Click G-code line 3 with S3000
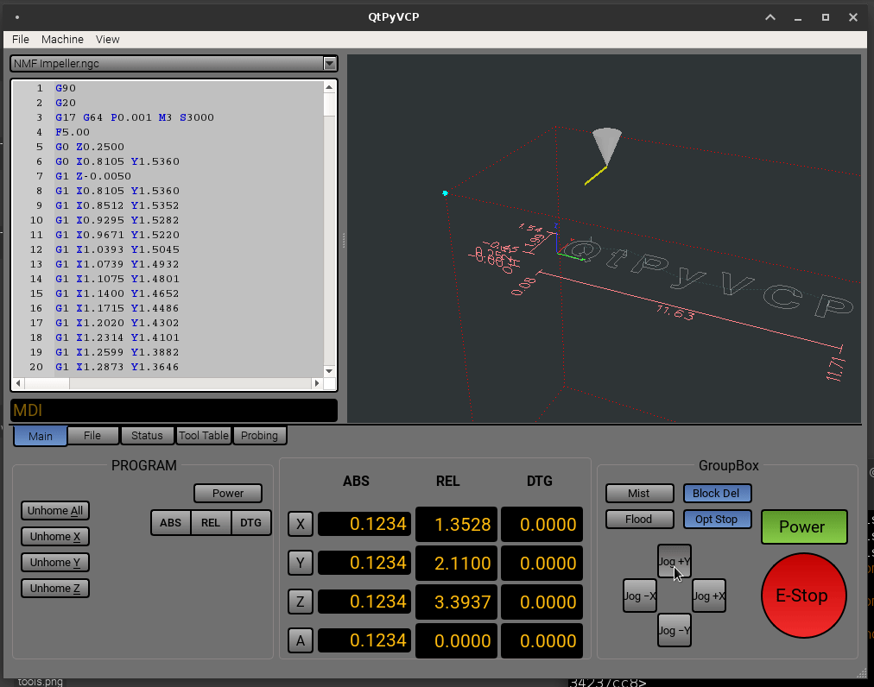This screenshot has width=874, height=687. click(135, 117)
